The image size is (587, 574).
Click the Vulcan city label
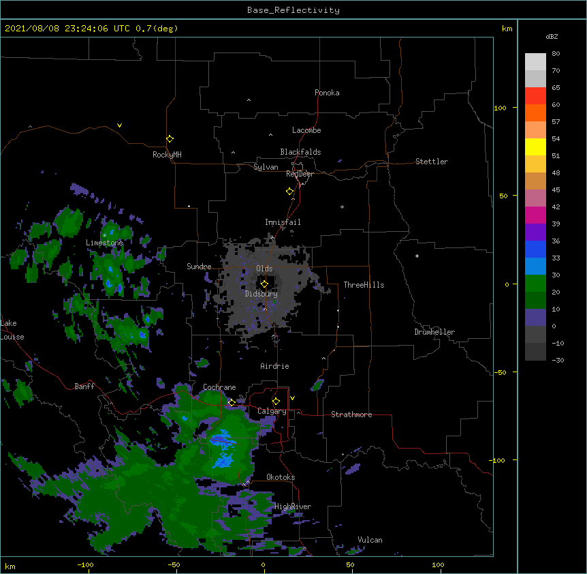click(370, 540)
